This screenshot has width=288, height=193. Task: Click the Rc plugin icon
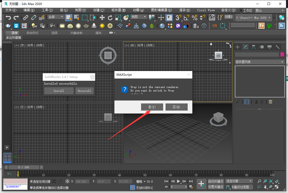[x=282, y=26]
